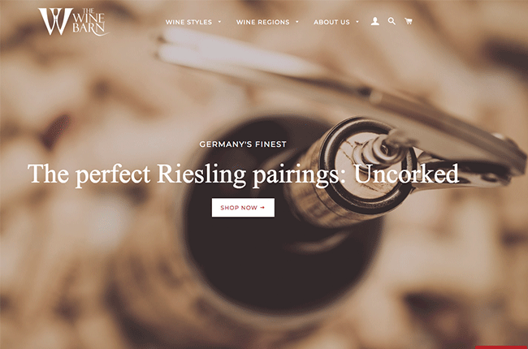Image resolution: width=528 pixels, height=349 pixels.
Task: Open the account login icon
Action: click(374, 22)
